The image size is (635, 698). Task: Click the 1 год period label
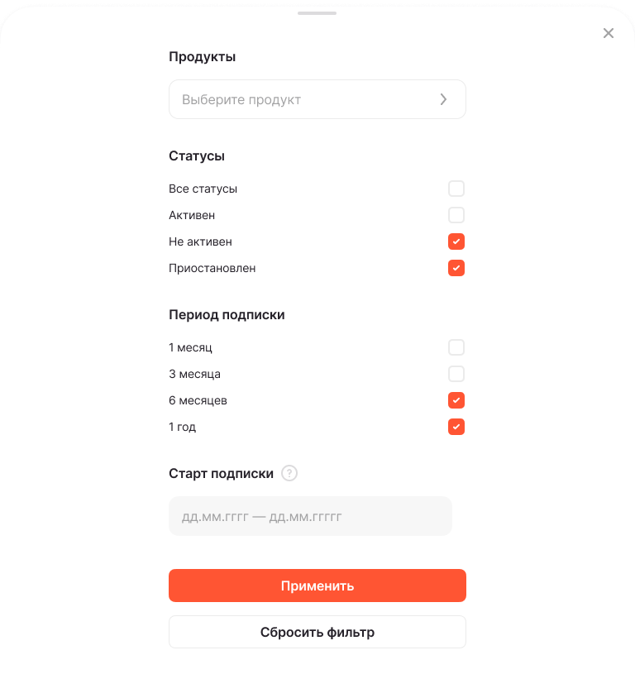tap(182, 427)
